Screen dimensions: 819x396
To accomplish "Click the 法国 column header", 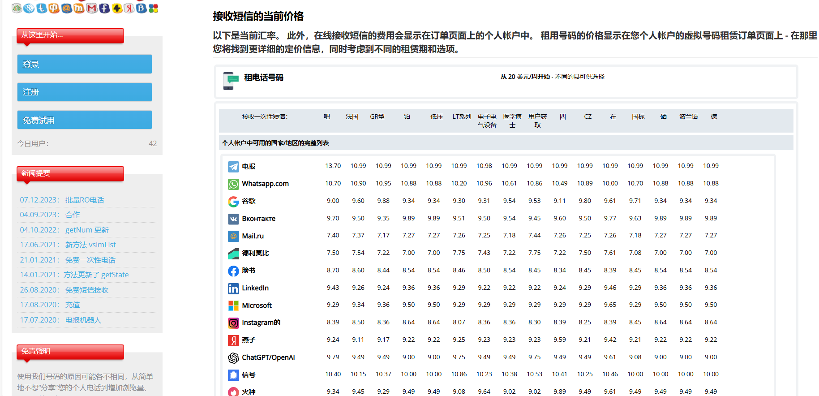I will pyautogui.click(x=352, y=116).
